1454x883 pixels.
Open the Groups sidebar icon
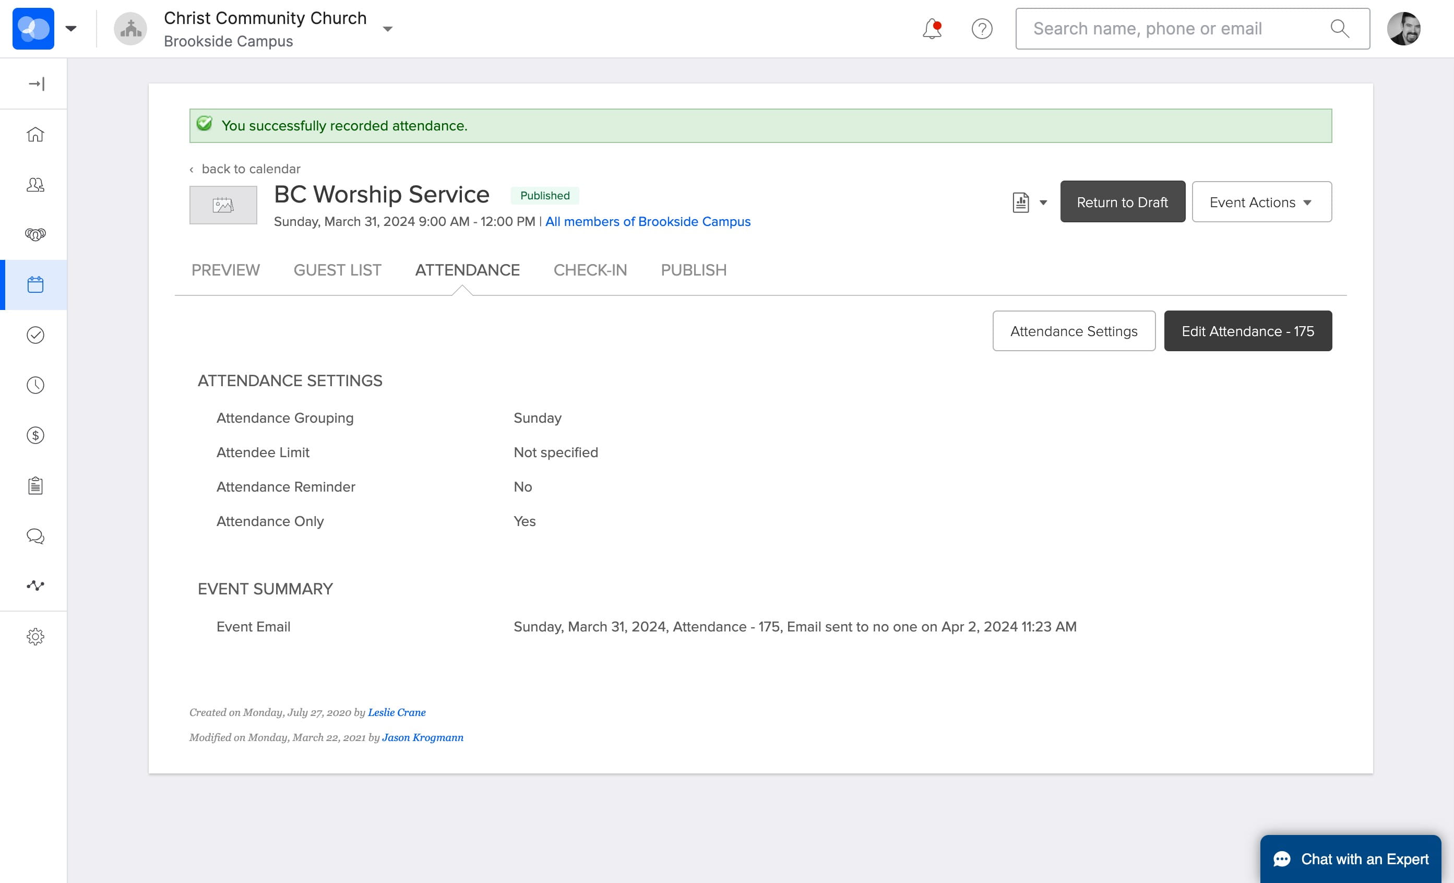[x=35, y=235]
